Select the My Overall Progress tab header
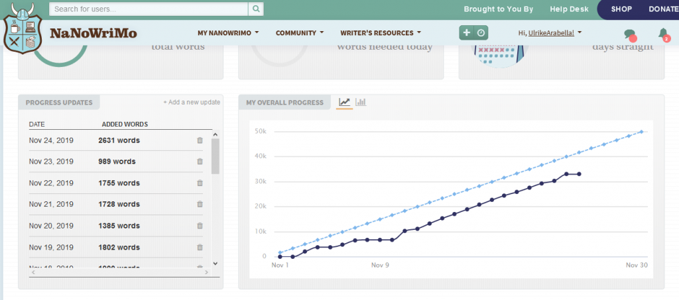Screen dimensions: 679x300 pyautogui.click(x=284, y=103)
